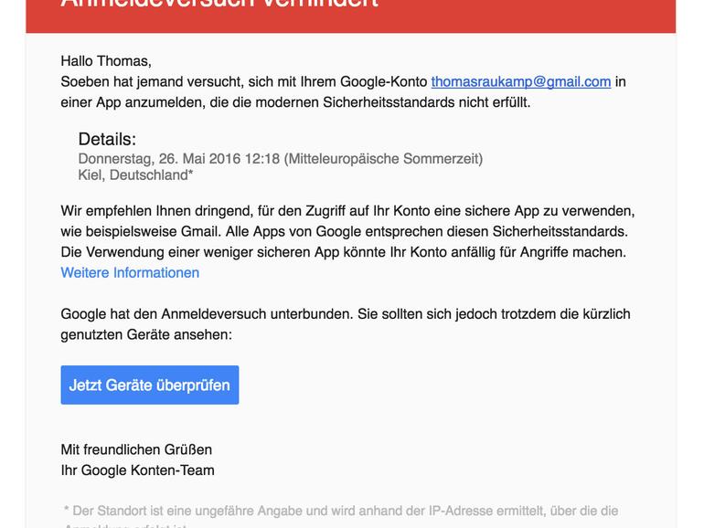Screen dimensions: 704x528
Task: Click the sentence Google hat den Anmeldeversuch unterbunden
Action: (207, 314)
